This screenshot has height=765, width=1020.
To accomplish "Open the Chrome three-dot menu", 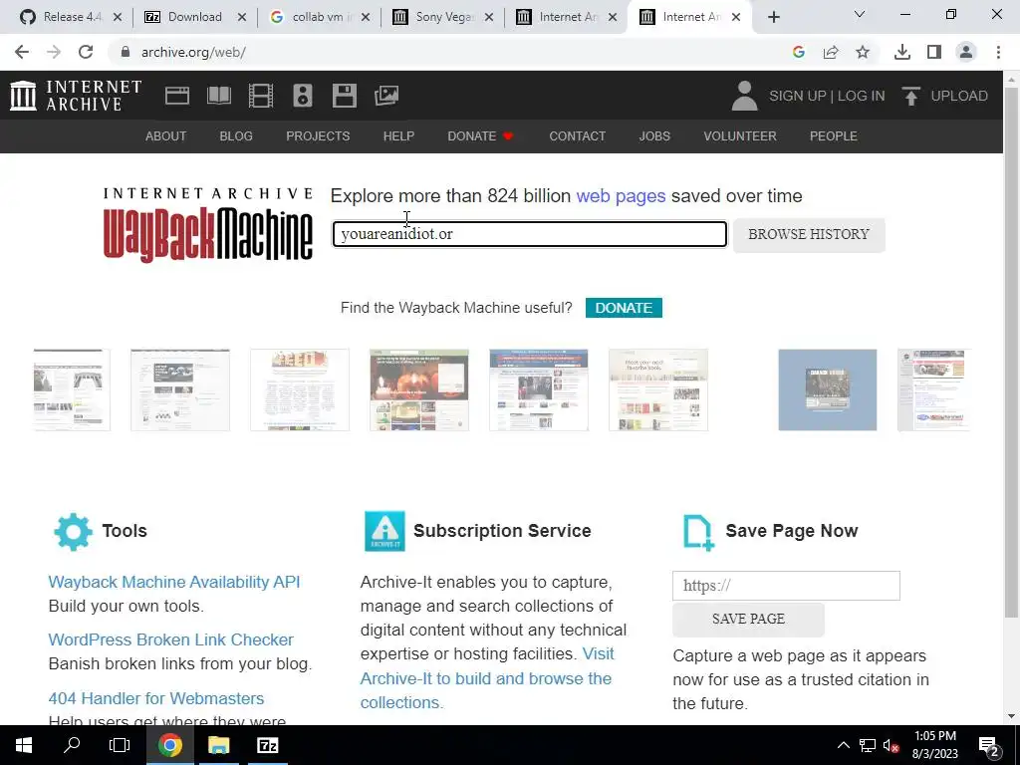I will click(998, 52).
